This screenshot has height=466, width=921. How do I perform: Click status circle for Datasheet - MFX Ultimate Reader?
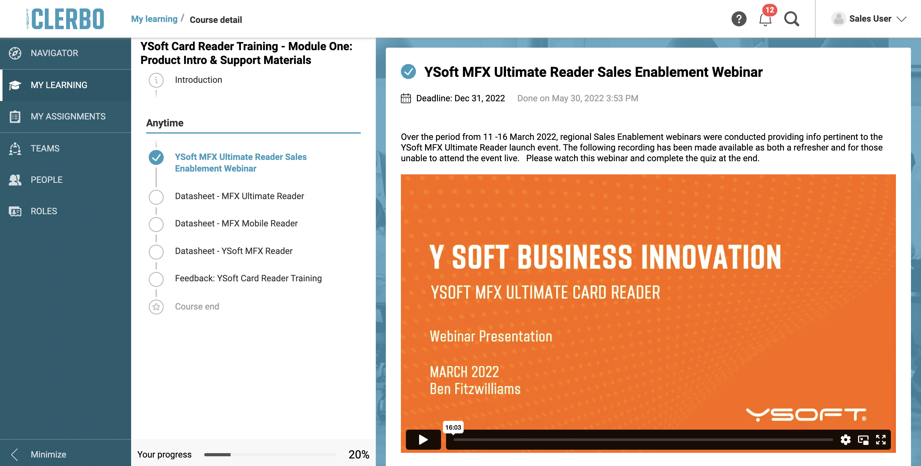[x=156, y=197]
